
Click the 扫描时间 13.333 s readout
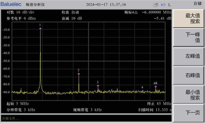155,110
